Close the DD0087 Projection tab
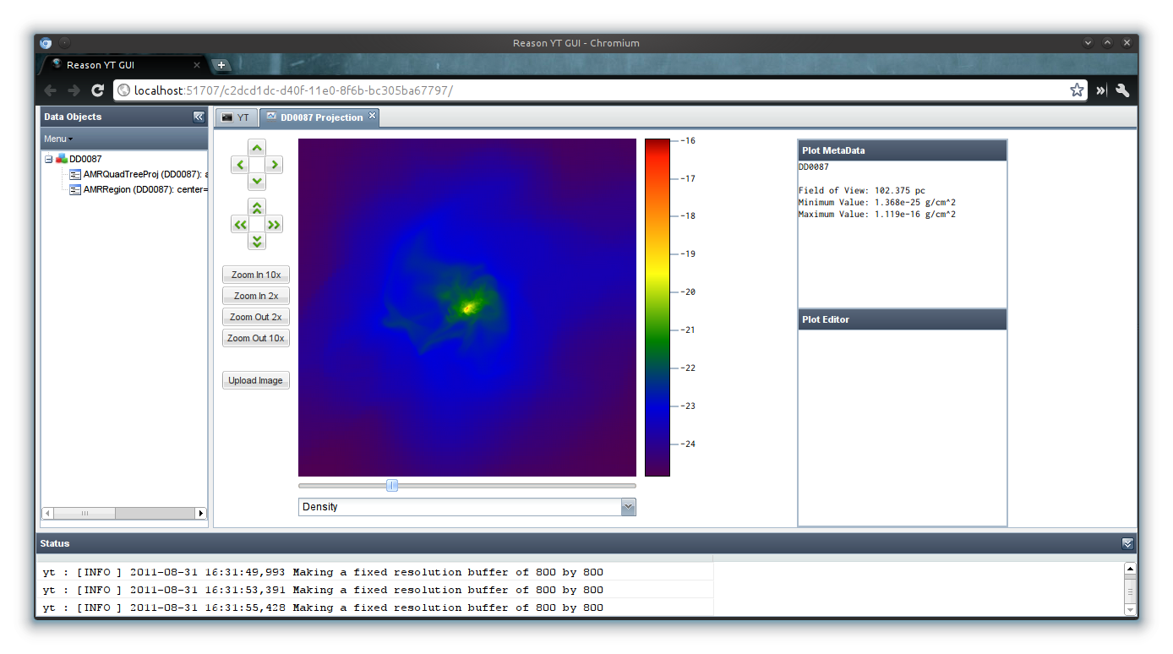 pyautogui.click(x=372, y=116)
